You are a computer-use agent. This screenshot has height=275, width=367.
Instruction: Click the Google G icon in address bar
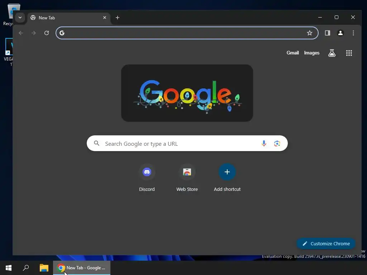pos(62,33)
